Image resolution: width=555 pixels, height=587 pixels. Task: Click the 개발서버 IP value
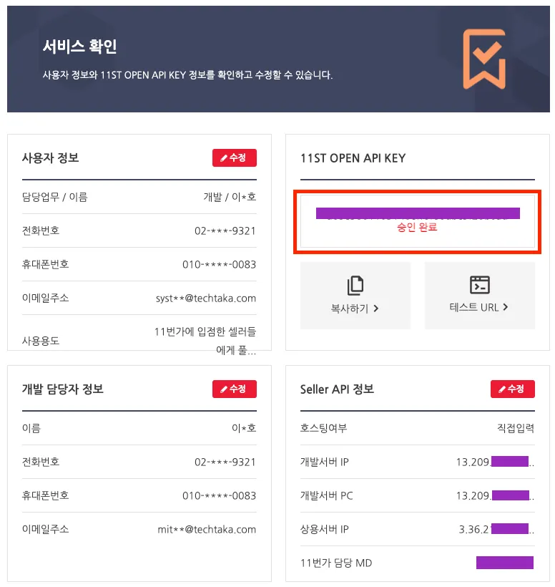pyautogui.click(x=494, y=462)
